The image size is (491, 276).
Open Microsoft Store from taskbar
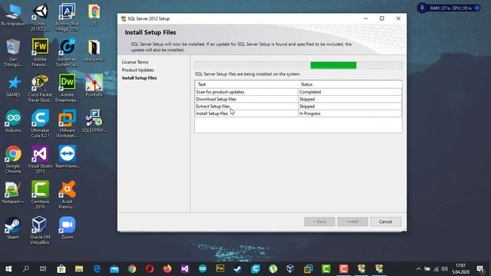point(61,269)
